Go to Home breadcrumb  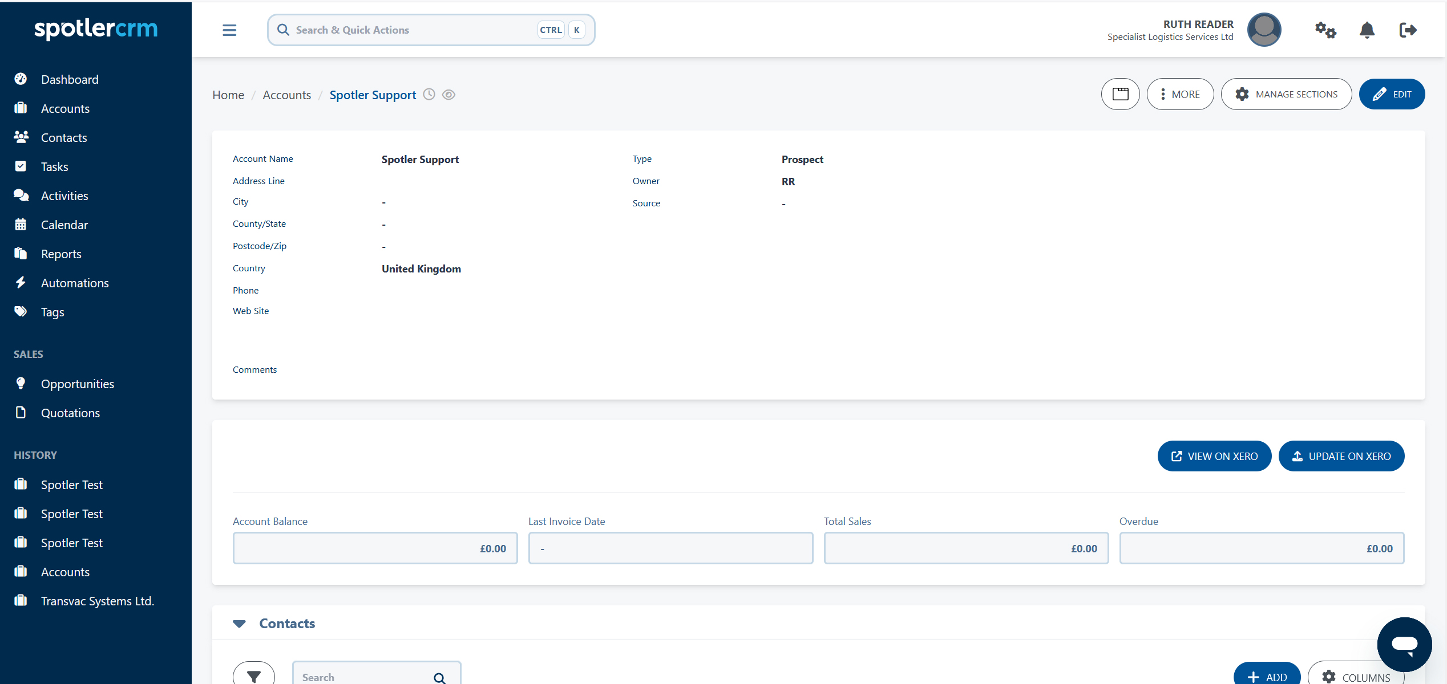(x=228, y=95)
